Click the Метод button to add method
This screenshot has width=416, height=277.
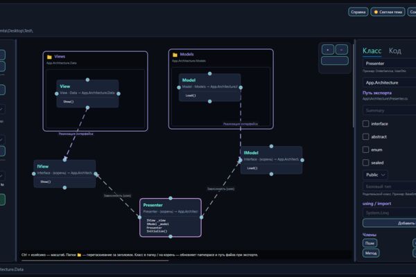click(x=371, y=253)
